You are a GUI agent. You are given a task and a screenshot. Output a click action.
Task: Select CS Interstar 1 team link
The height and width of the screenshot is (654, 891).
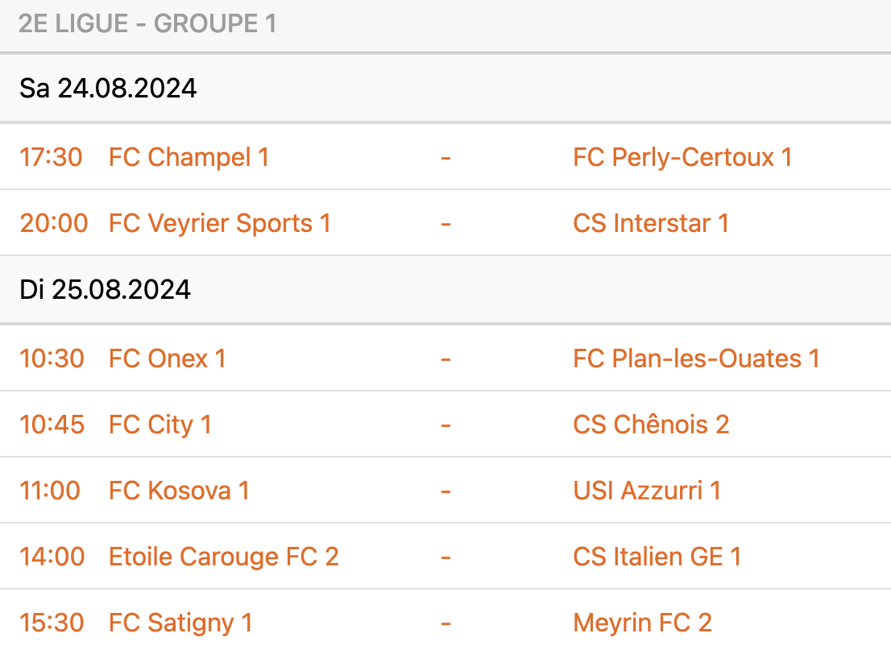[x=651, y=223]
